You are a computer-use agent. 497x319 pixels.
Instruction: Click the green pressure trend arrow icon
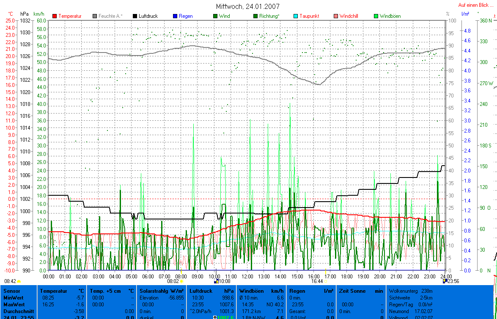click(x=215, y=317)
